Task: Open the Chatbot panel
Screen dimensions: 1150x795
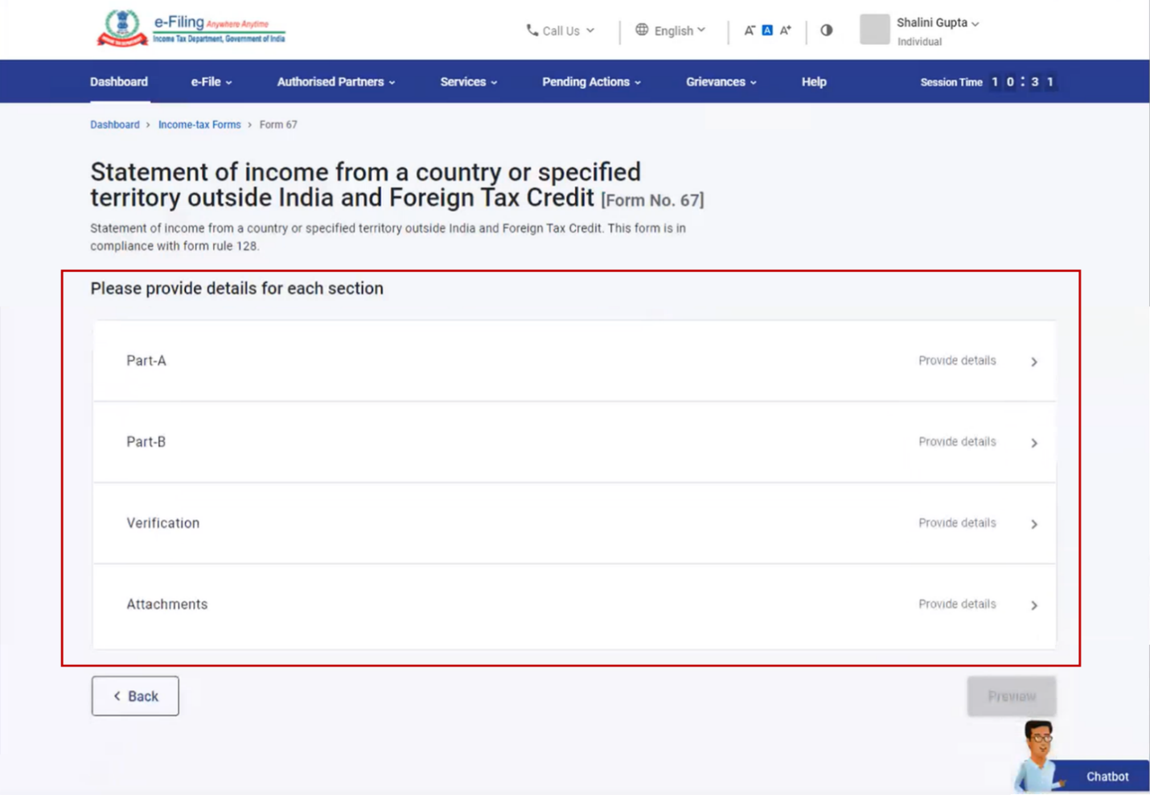Action: [x=1107, y=777]
